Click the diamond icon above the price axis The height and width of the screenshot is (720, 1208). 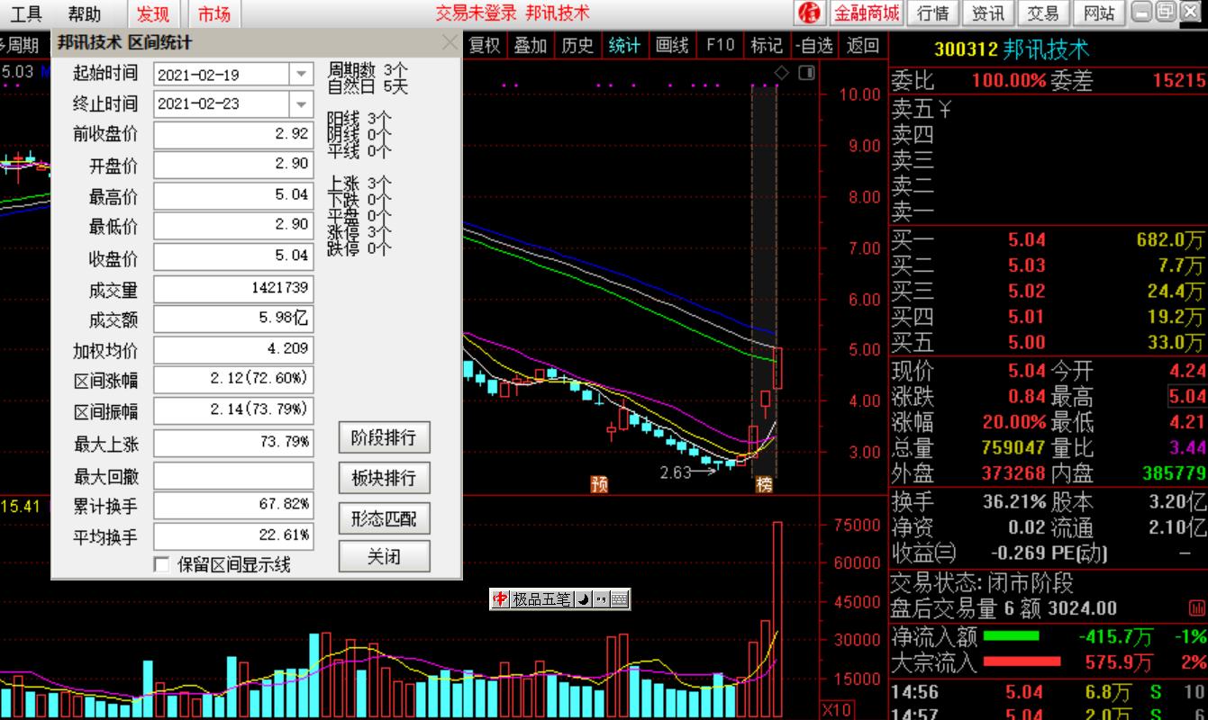tap(782, 73)
